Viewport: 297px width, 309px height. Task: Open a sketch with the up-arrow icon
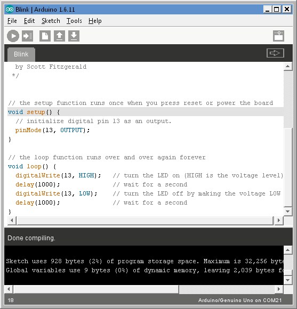pos(59,36)
